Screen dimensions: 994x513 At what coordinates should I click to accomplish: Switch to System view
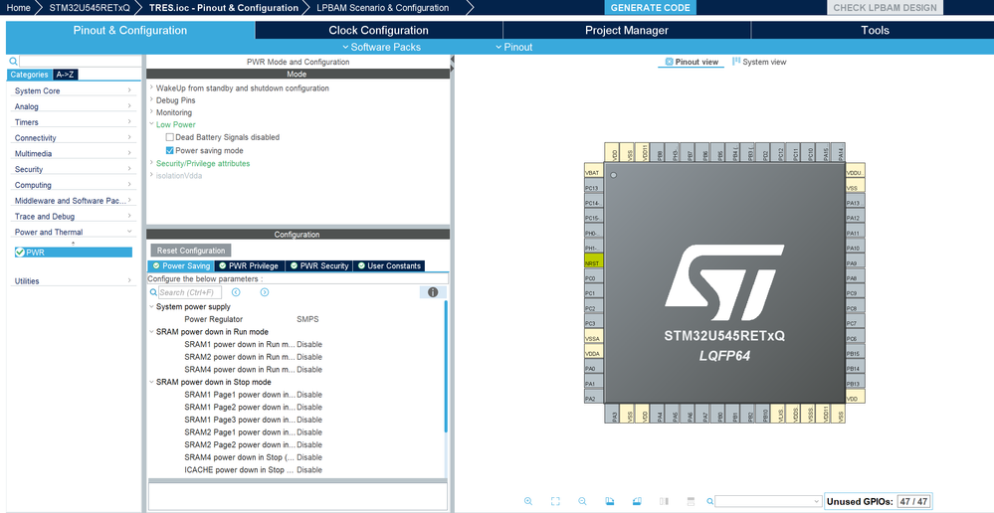point(759,62)
